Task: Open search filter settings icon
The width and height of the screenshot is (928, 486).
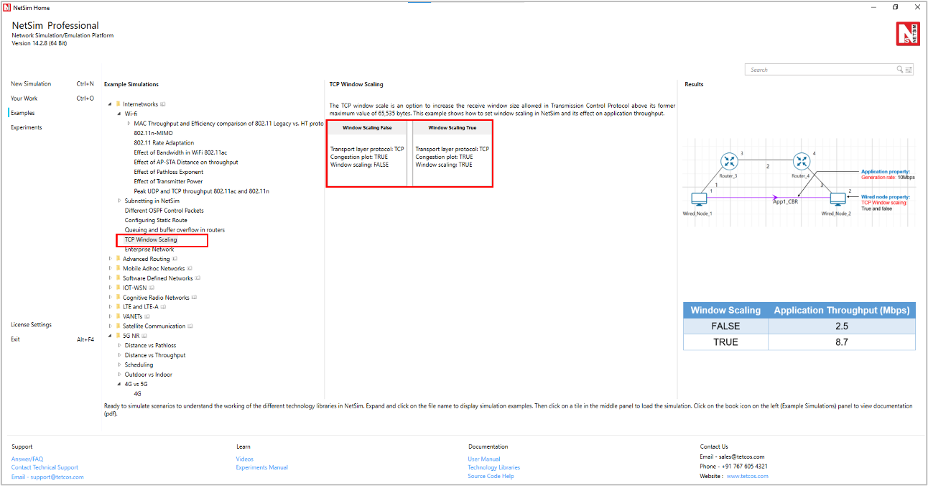Action: click(909, 70)
